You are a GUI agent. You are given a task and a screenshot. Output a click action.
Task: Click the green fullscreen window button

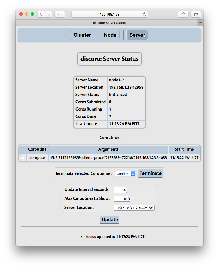[32, 14]
